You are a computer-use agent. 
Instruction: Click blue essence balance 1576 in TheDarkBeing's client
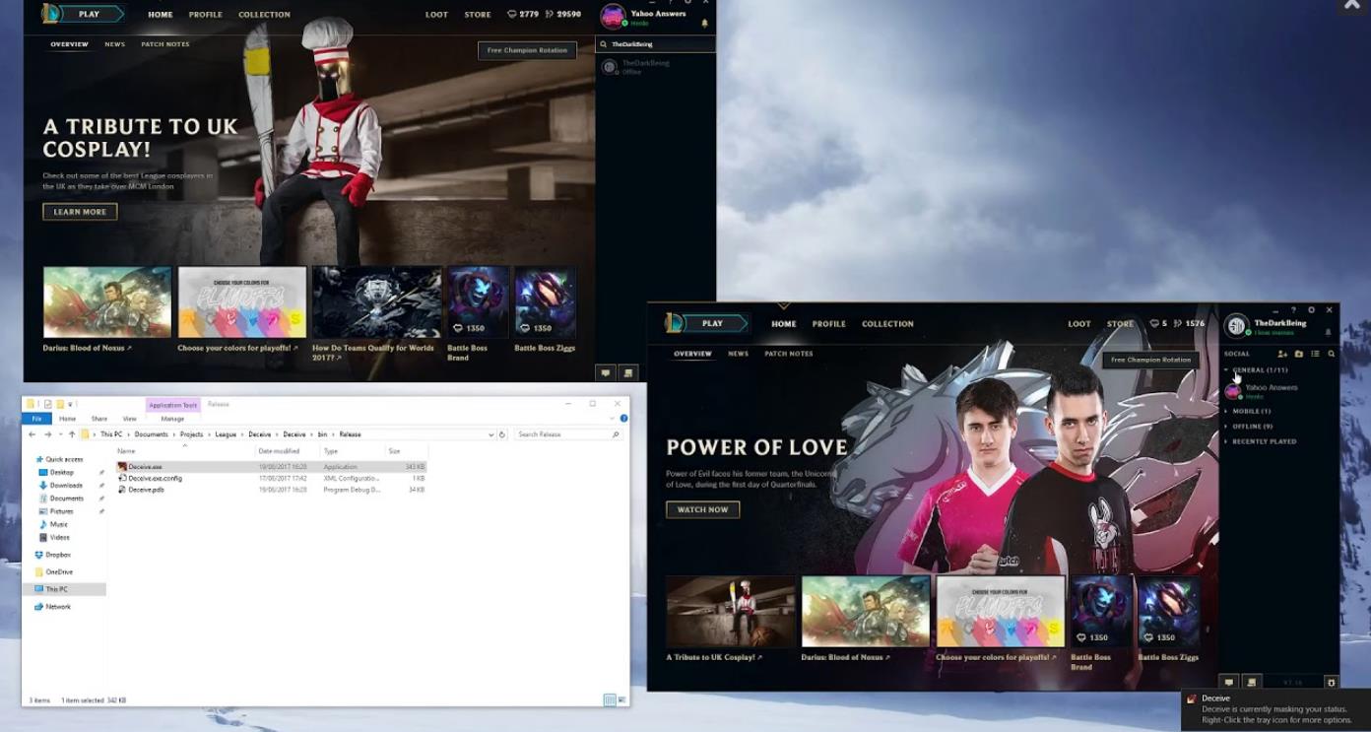pyautogui.click(x=1190, y=324)
